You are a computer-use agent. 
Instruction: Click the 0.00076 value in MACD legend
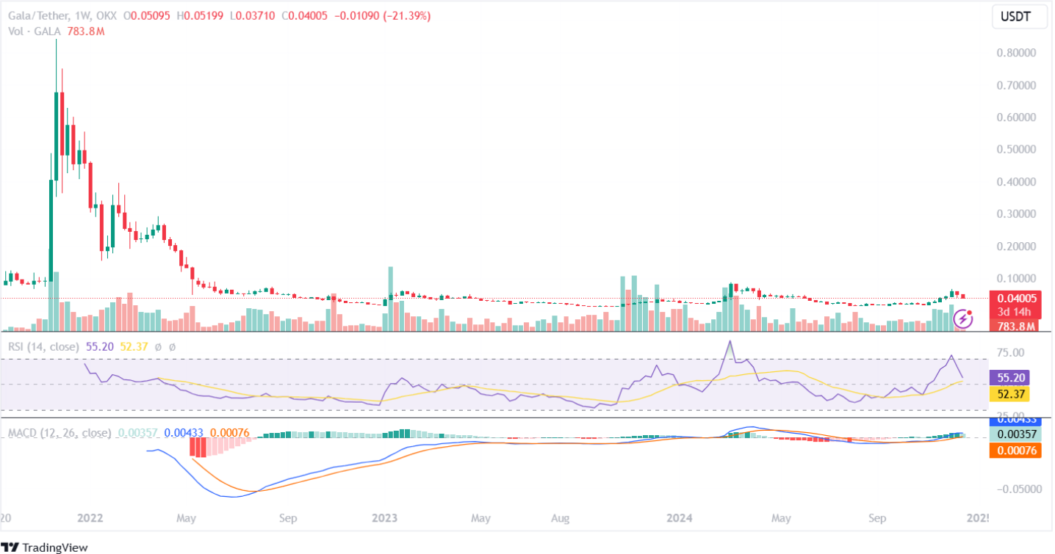click(x=230, y=433)
